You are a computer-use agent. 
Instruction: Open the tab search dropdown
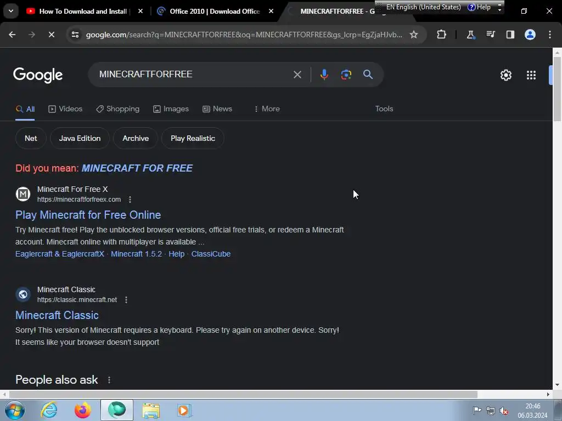click(x=11, y=11)
